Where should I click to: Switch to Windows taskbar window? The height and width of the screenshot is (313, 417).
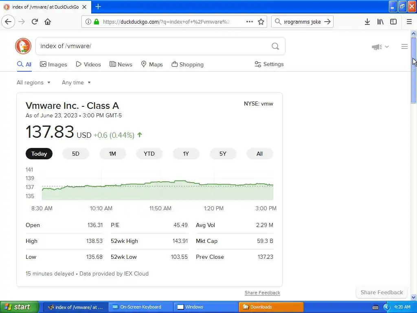click(x=206, y=307)
